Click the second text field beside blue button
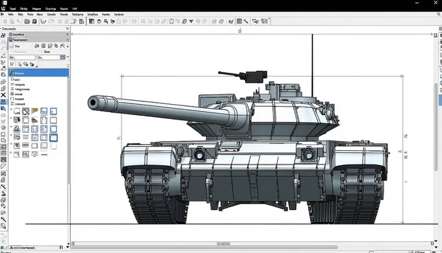Screen dimensions: 442x253 pos(49,57)
